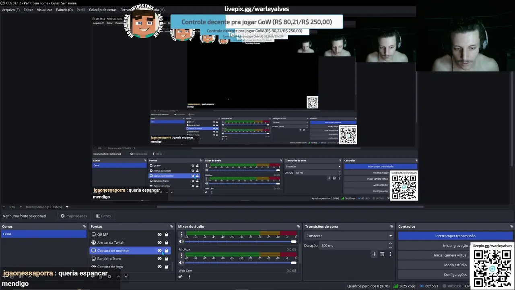Add a new scene transition
This screenshot has width=515, height=290.
[x=374, y=254]
